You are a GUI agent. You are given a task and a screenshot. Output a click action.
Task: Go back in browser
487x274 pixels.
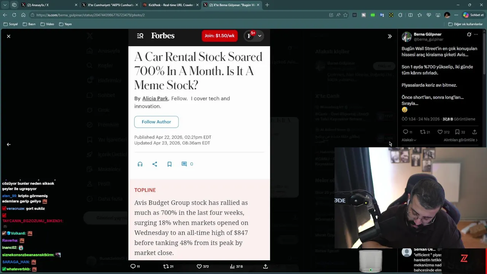tap(5, 15)
